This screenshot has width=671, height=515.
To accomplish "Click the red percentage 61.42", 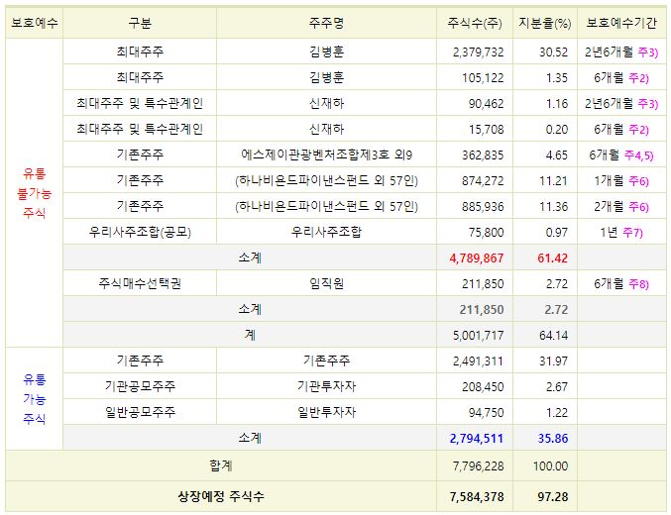I will [x=552, y=257].
